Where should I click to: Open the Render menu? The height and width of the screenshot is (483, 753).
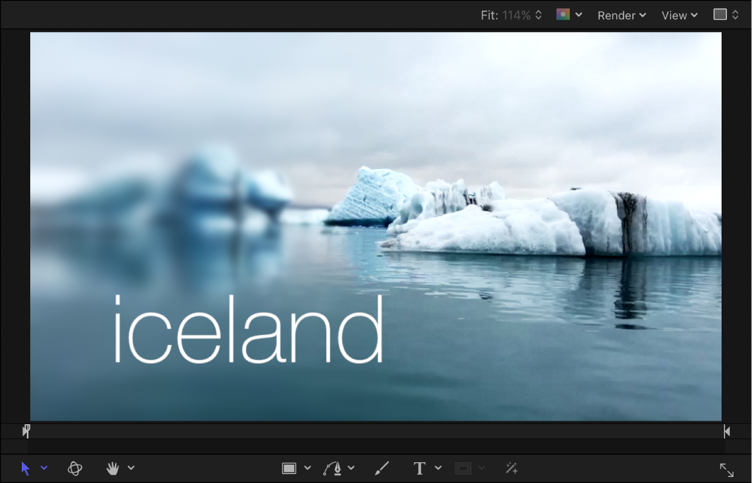[621, 15]
